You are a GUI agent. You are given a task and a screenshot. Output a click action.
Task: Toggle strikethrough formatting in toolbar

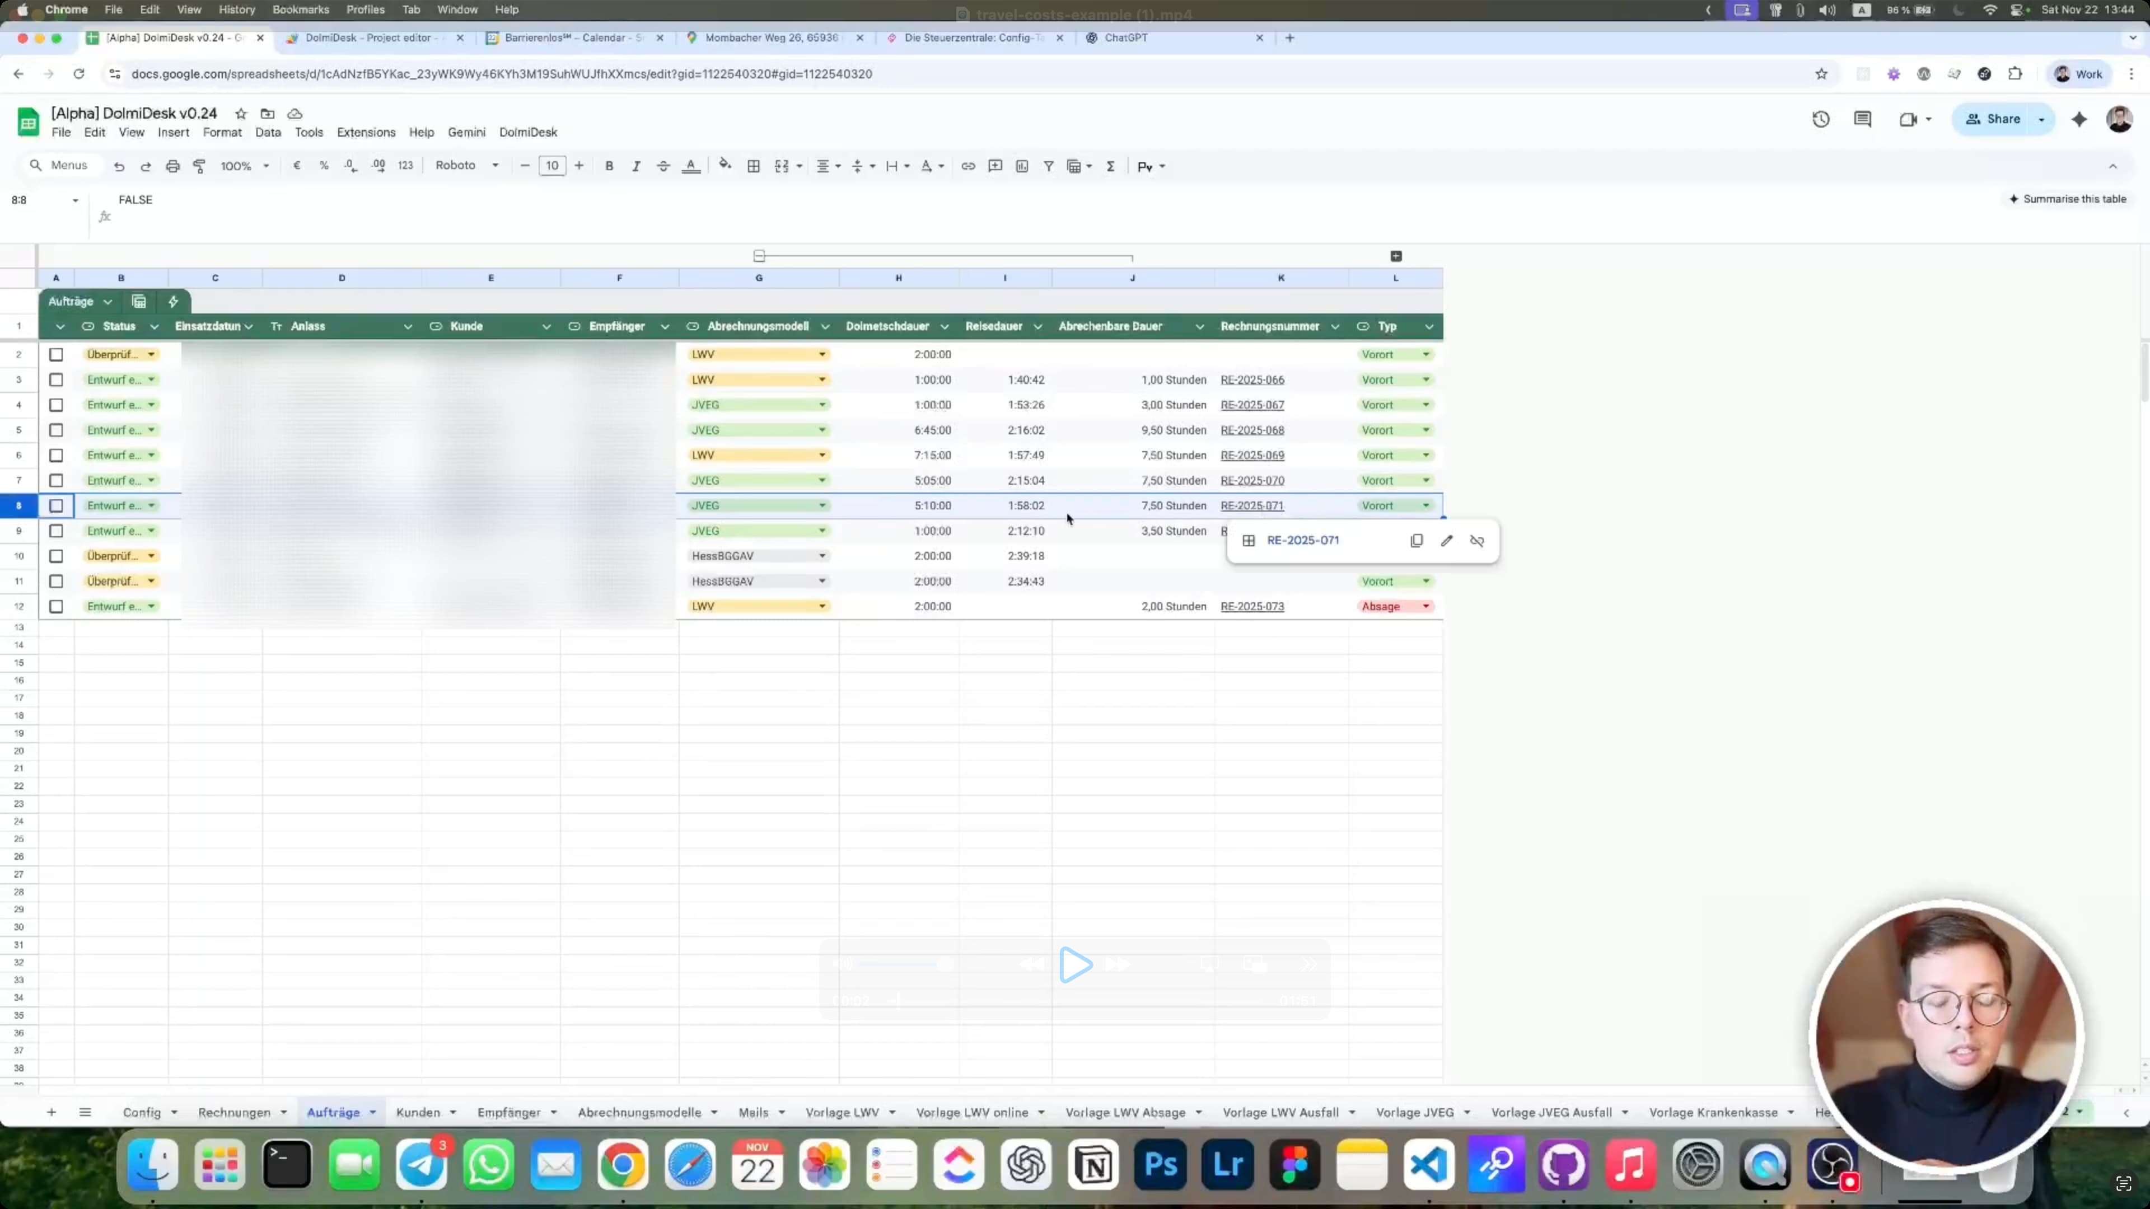pos(663,166)
